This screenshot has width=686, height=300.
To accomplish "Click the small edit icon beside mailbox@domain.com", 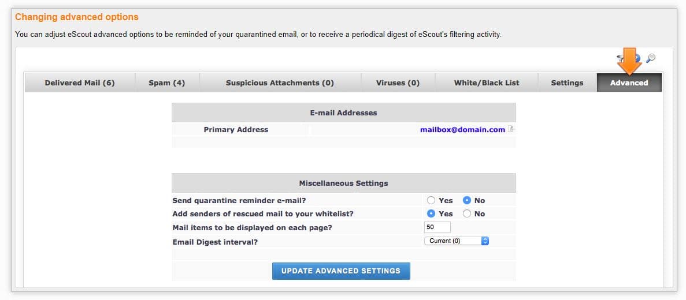I will coord(511,129).
